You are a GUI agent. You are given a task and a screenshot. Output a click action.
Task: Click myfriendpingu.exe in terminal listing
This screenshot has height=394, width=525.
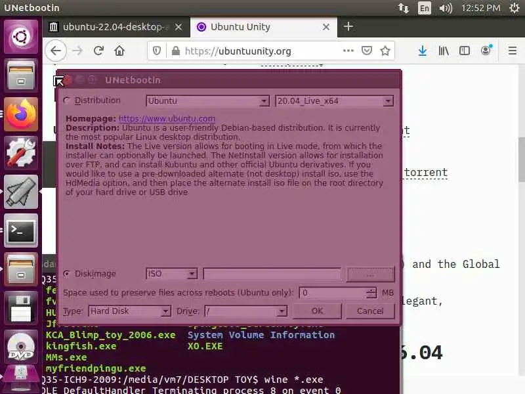click(96, 368)
